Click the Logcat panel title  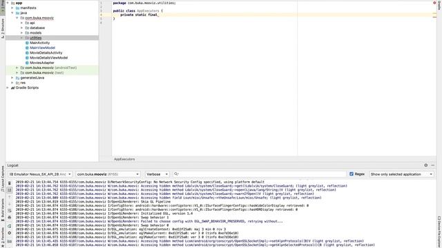pyautogui.click(x=12, y=165)
